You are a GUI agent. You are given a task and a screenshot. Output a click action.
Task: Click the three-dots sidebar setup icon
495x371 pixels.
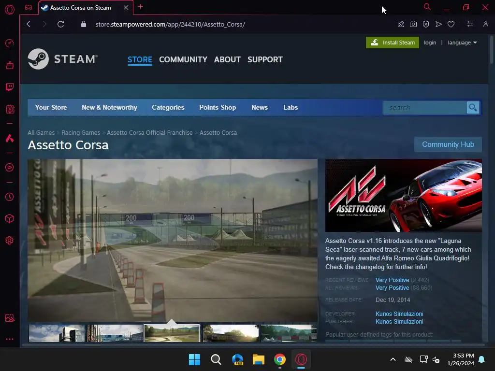pyautogui.click(x=10, y=339)
